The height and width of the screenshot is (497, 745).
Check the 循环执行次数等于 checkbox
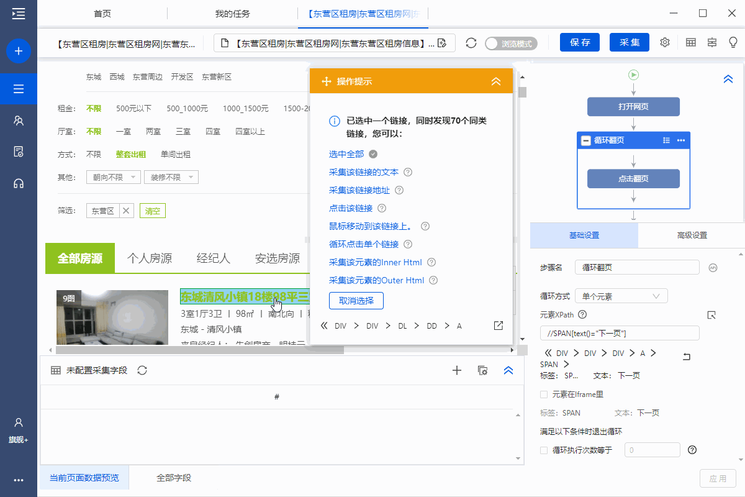[544, 450]
